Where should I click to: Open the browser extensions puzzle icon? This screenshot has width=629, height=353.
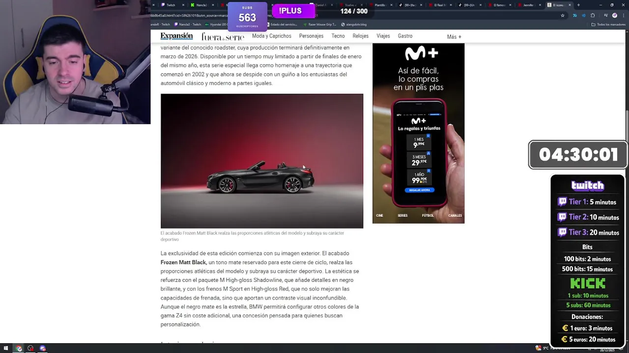coord(593,15)
